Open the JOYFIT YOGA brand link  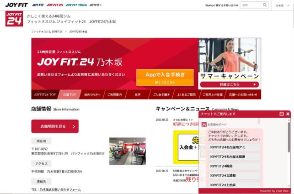click(75, 5)
